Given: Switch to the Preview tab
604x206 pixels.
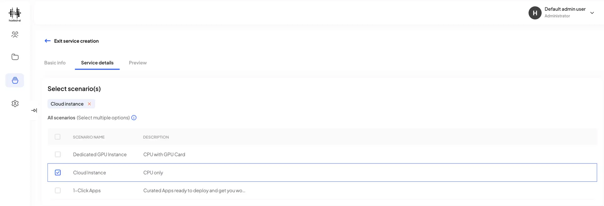Looking at the screenshot, I should 138,63.
